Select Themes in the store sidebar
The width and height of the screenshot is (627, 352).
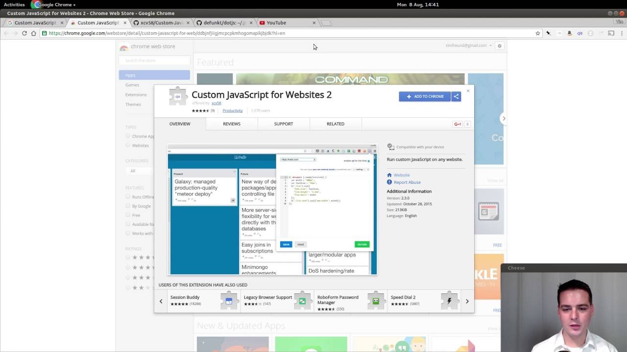tap(133, 104)
